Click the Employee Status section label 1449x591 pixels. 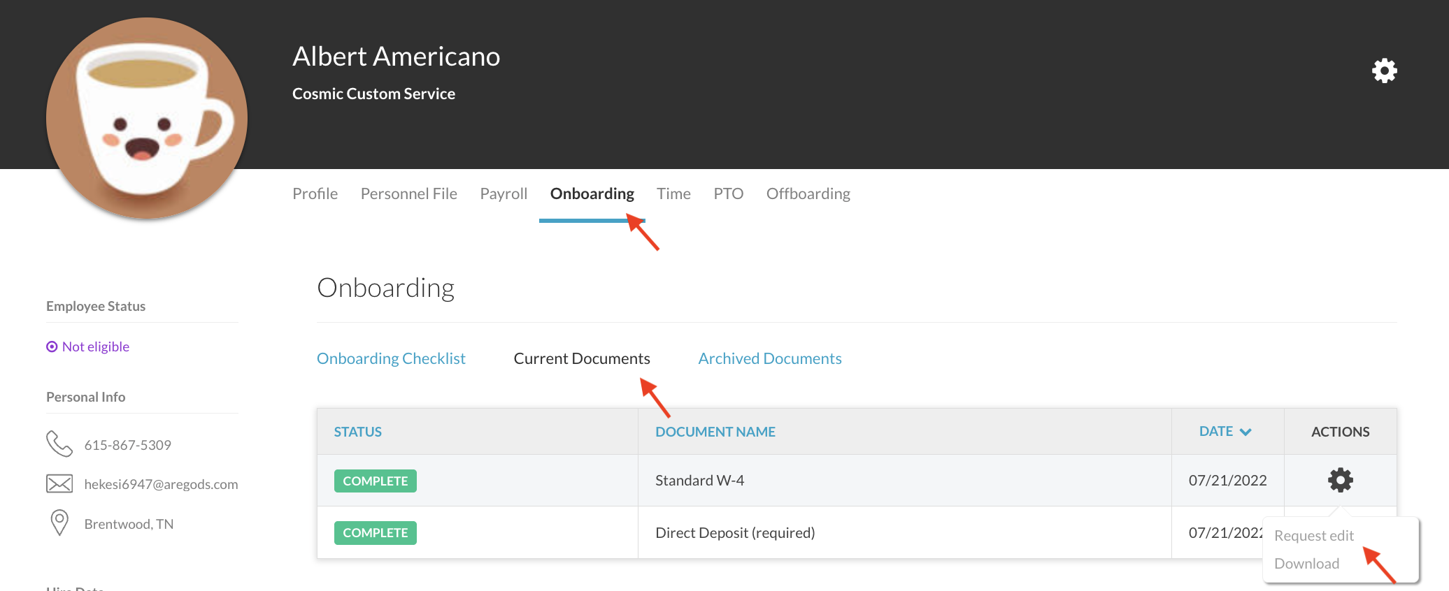tap(96, 306)
